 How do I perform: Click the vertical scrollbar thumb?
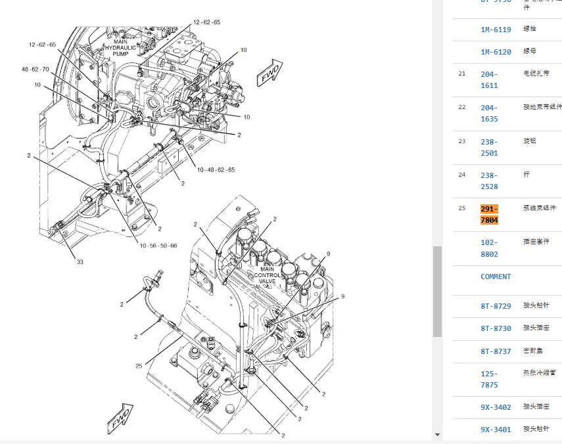437,292
